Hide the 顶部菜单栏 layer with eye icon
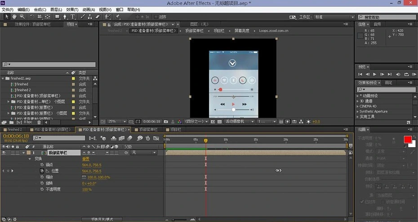418x222 pixels. 4,152
